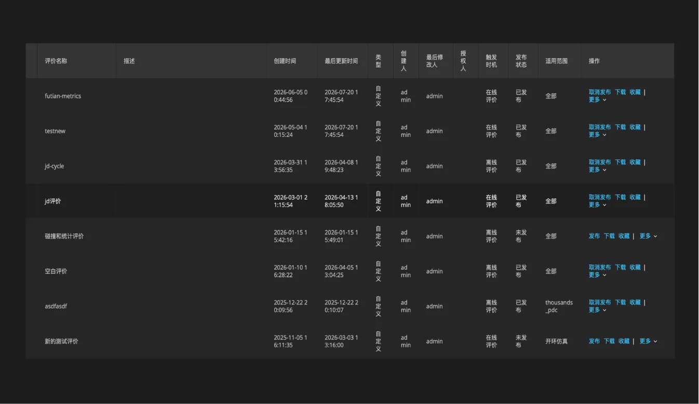Click 取消发布 for futian-metrics
The width and height of the screenshot is (699, 404).
pos(600,92)
